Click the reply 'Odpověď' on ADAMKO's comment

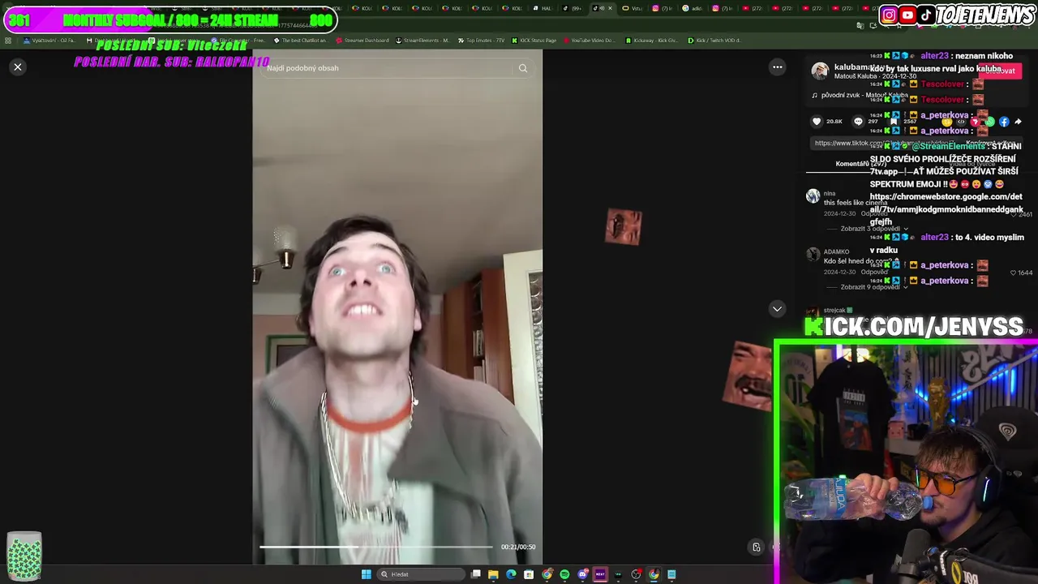click(x=873, y=273)
